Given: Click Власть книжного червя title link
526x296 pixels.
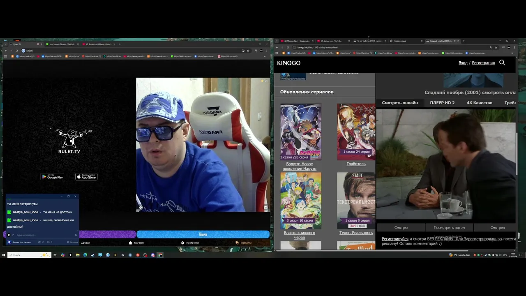Looking at the screenshot, I should (x=300, y=235).
